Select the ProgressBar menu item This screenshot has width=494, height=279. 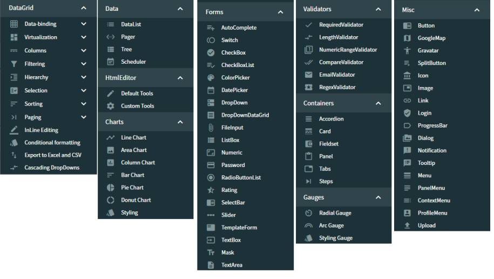tap(442, 125)
